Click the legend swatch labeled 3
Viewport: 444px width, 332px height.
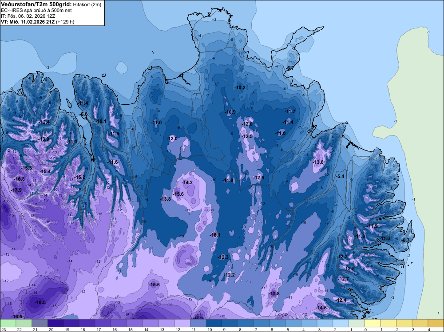(x=420, y=323)
